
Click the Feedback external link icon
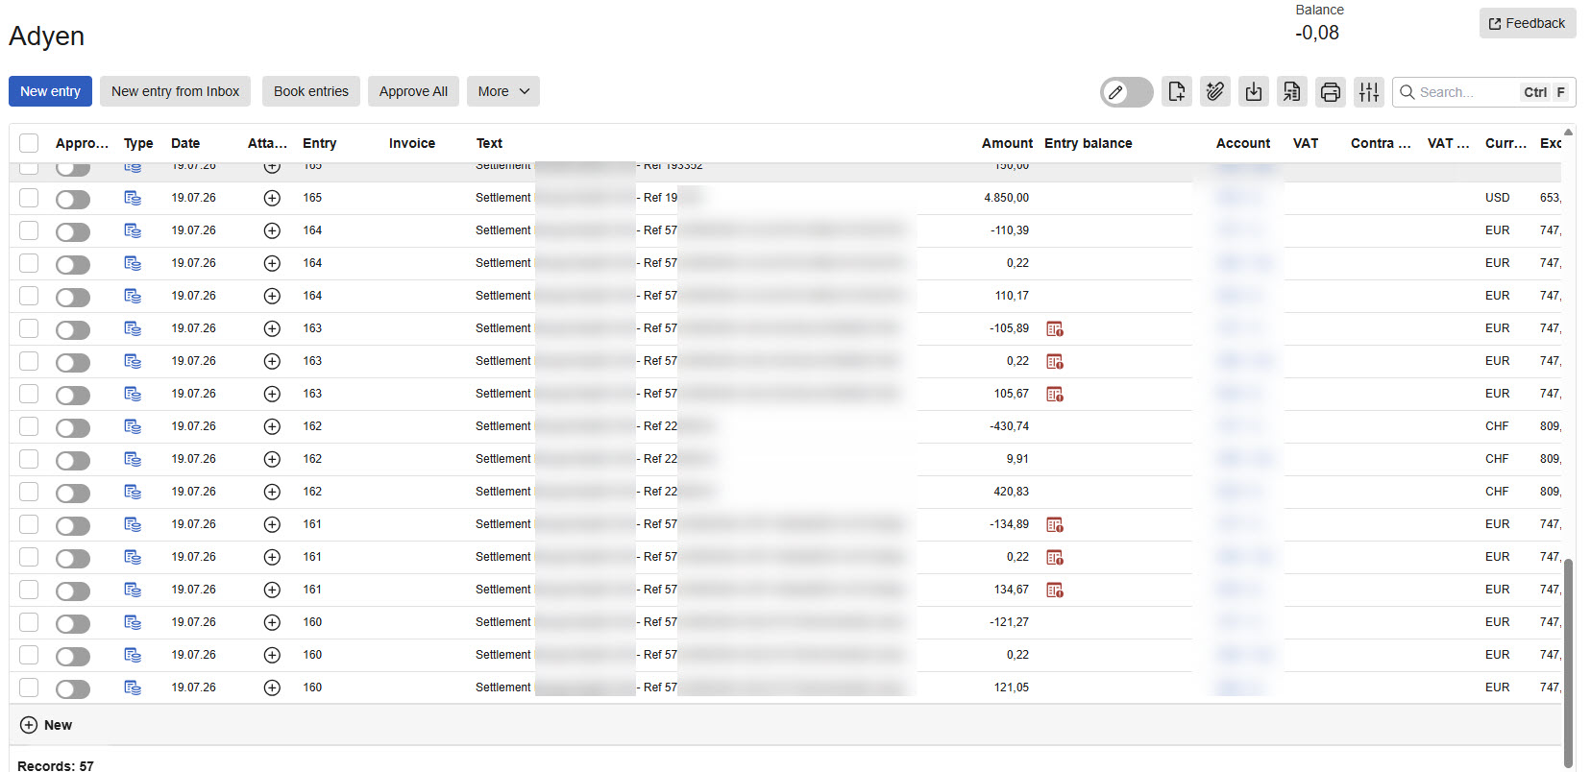tap(1495, 24)
